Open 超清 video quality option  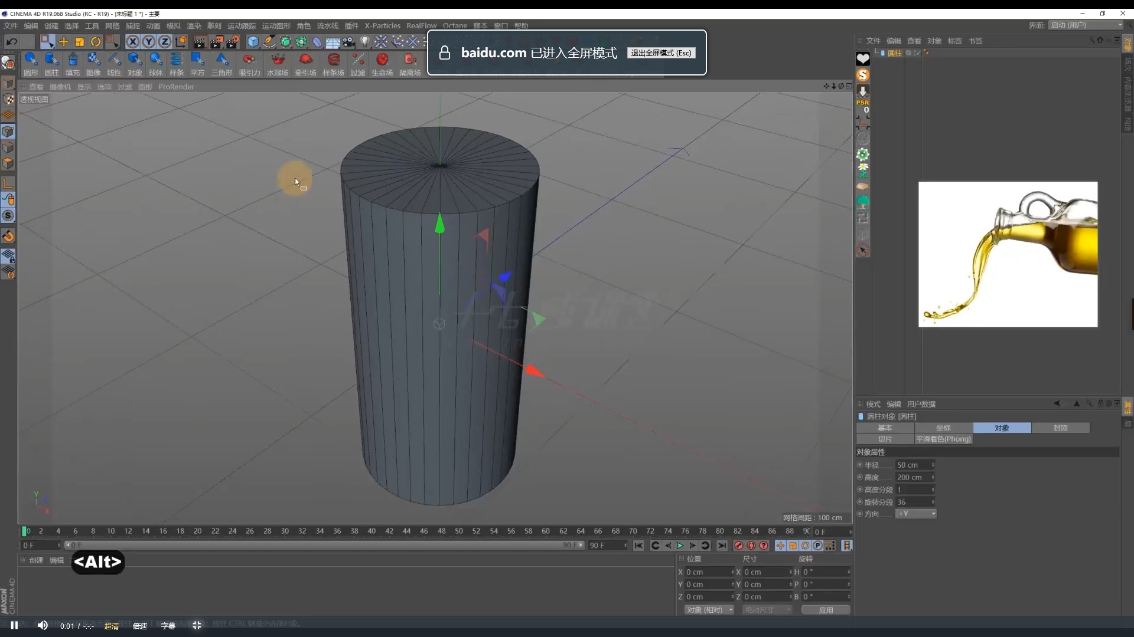coord(112,626)
